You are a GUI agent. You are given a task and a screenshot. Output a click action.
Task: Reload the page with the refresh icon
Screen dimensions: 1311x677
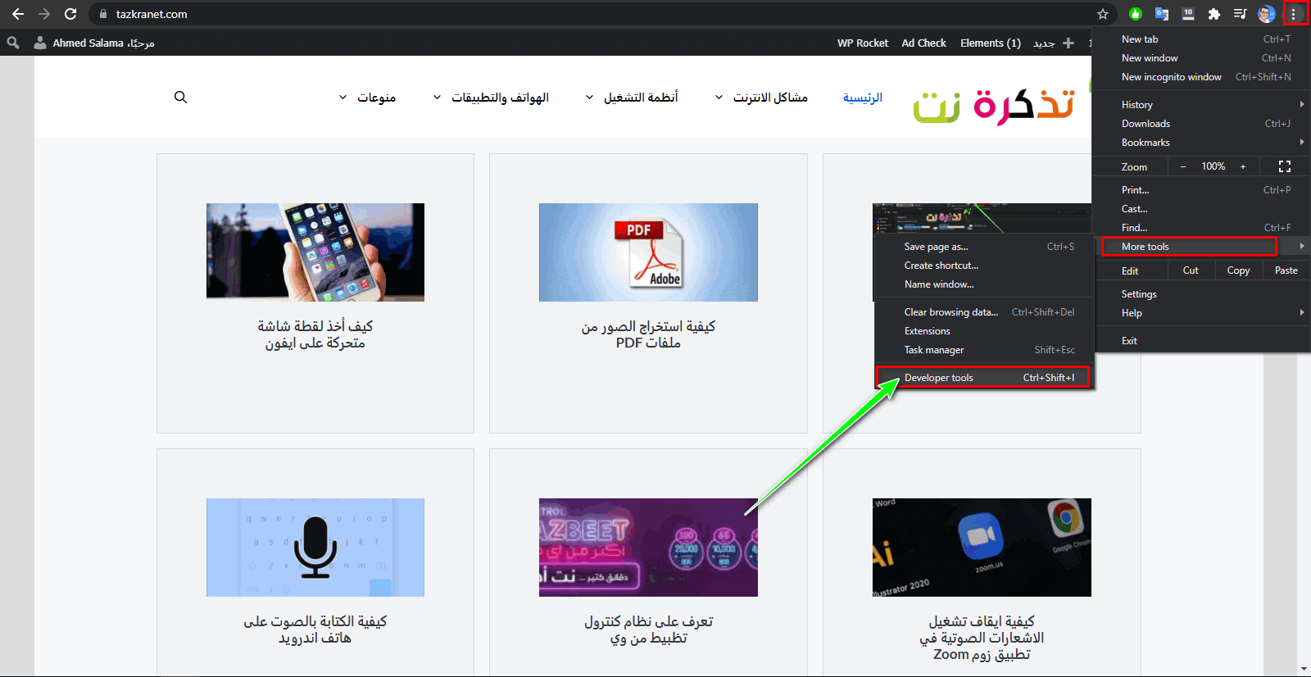[70, 14]
